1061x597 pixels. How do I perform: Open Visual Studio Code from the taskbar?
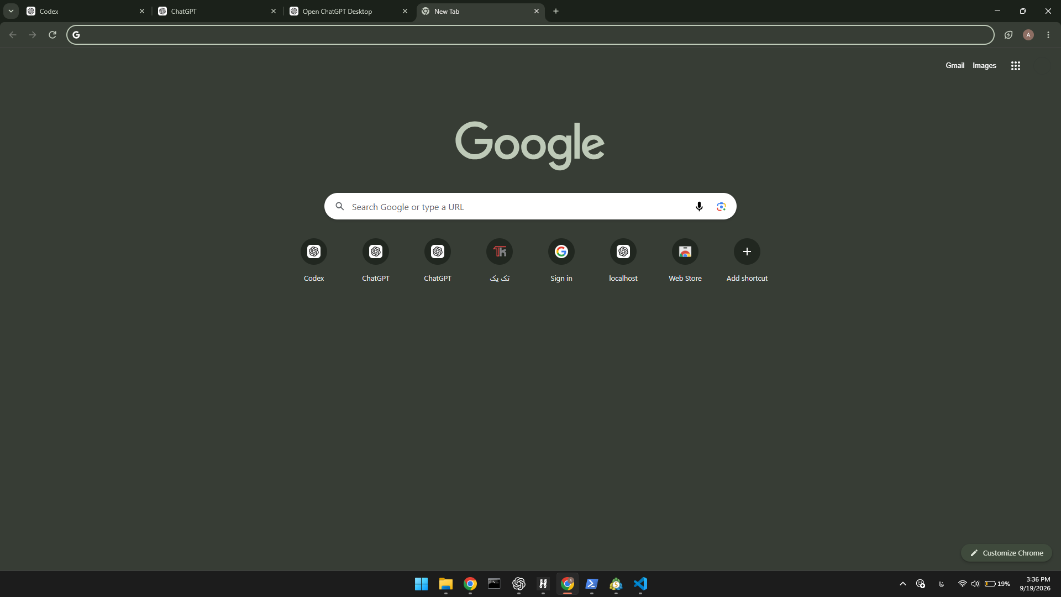coord(640,584)
